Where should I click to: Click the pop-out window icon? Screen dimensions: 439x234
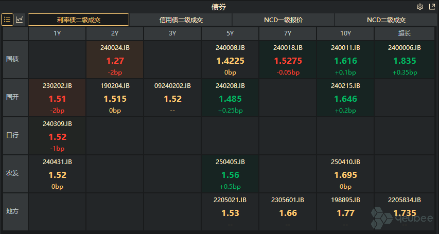[432, 7]
